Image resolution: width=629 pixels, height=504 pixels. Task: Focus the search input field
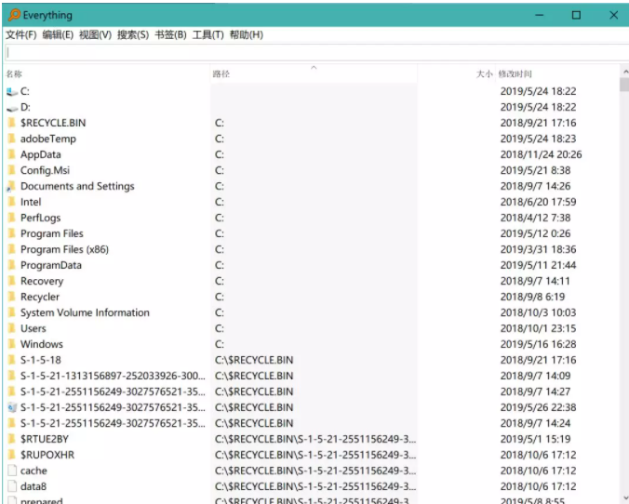click(316, 52)
